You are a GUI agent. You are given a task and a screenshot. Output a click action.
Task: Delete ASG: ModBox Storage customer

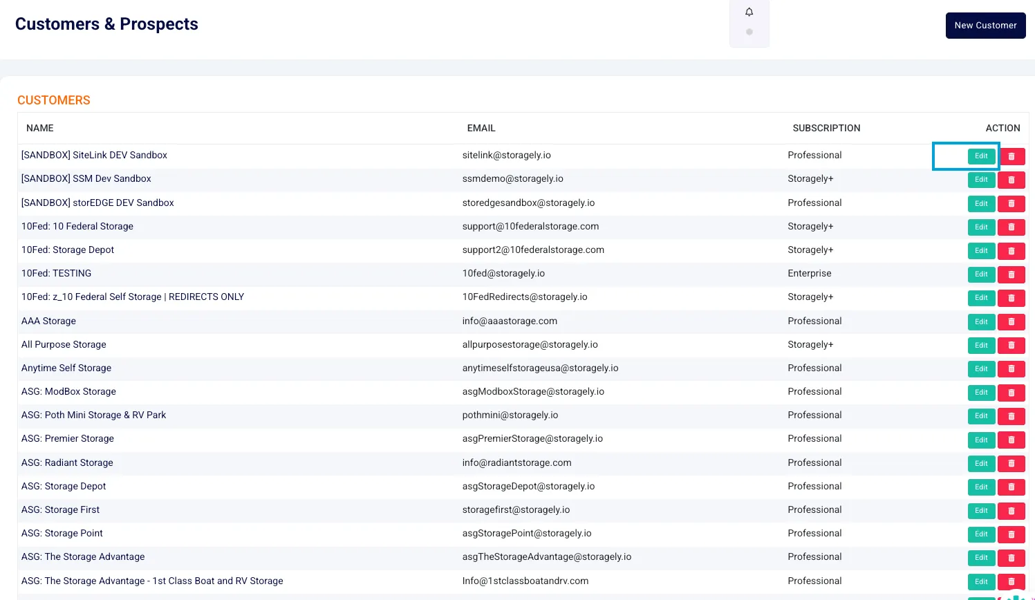(1011, 393)
